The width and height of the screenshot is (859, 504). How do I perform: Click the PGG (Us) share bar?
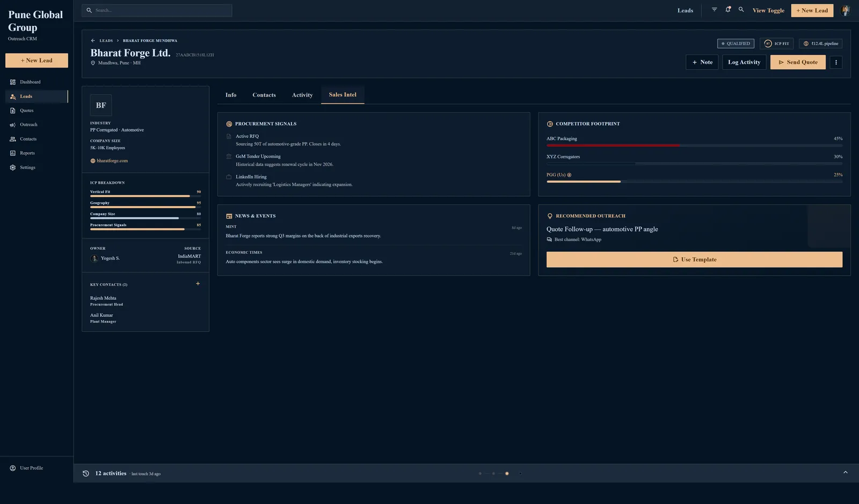point(694,182)
